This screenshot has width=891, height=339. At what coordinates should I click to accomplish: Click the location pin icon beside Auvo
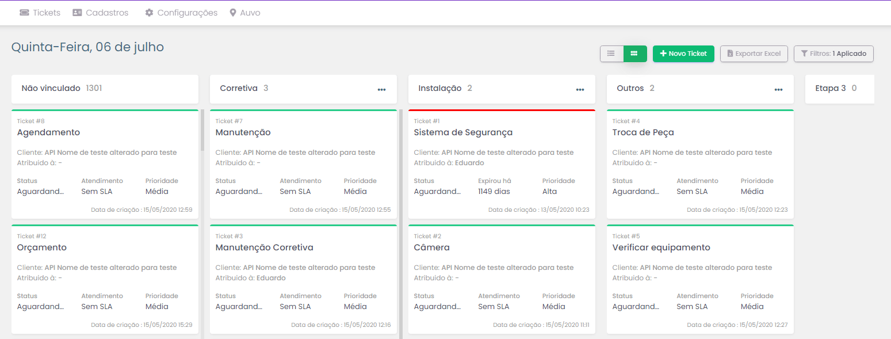tap(233, 13)
